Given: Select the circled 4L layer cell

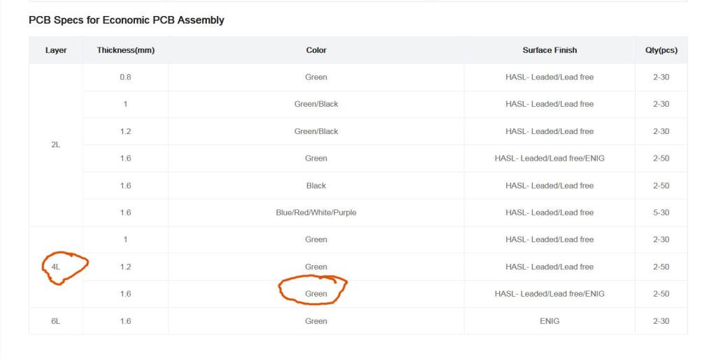Looking at the screenshot, I should (56, 267).
